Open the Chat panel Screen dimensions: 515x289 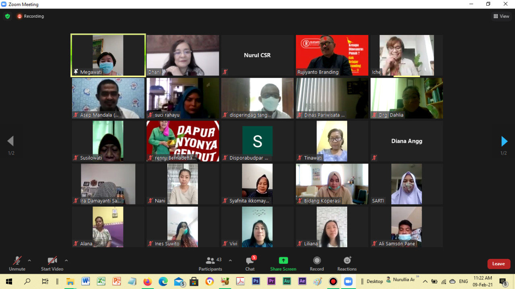(x=250, y=264)
